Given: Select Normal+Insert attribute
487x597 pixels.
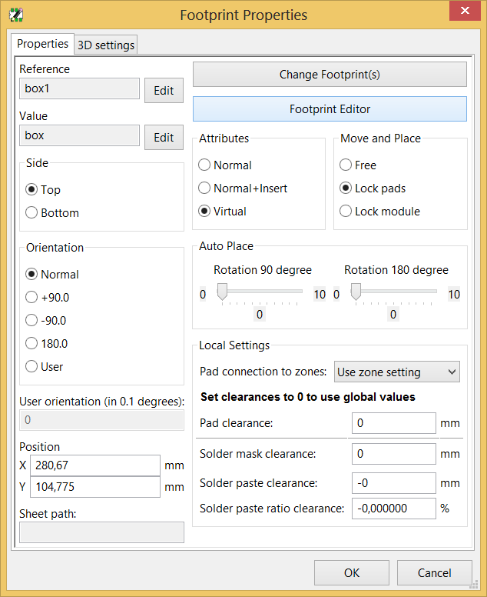Looking at the screenshot, I should 204,188.
